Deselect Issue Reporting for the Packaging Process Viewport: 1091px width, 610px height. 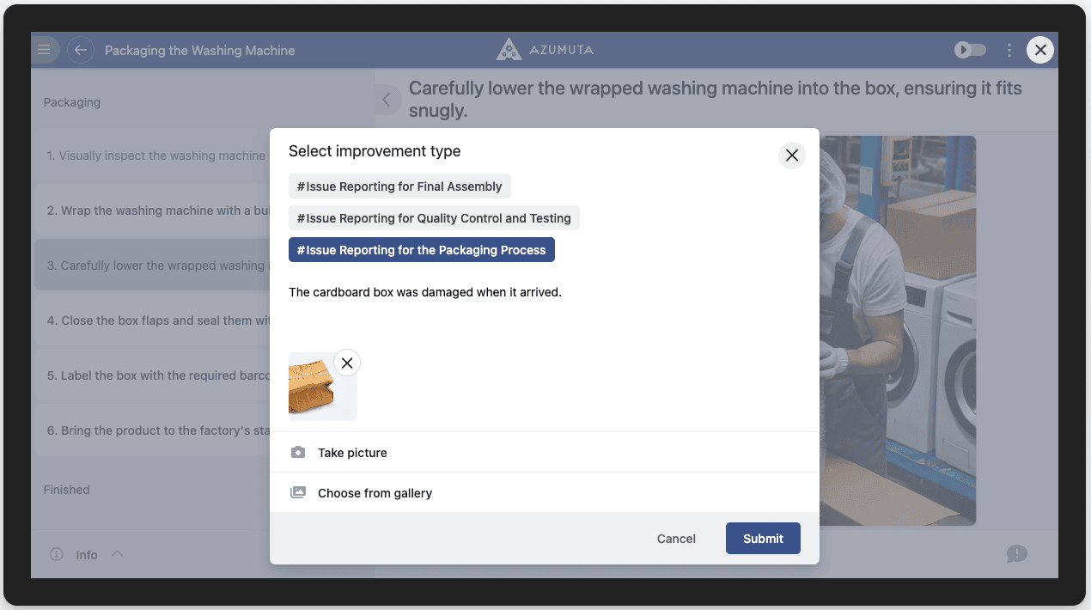coord(421,250)
